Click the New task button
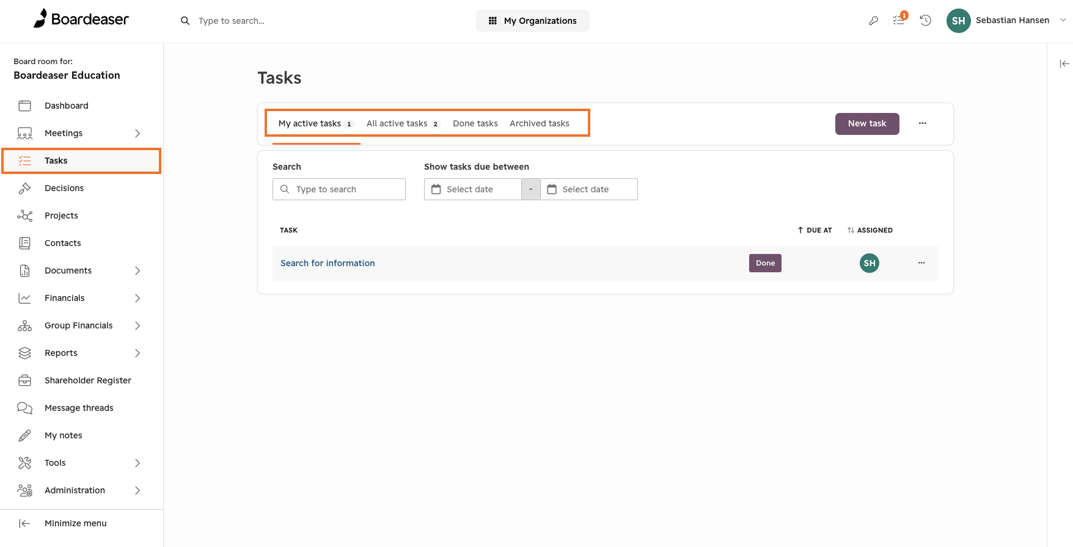 click(x=867, y=124)
